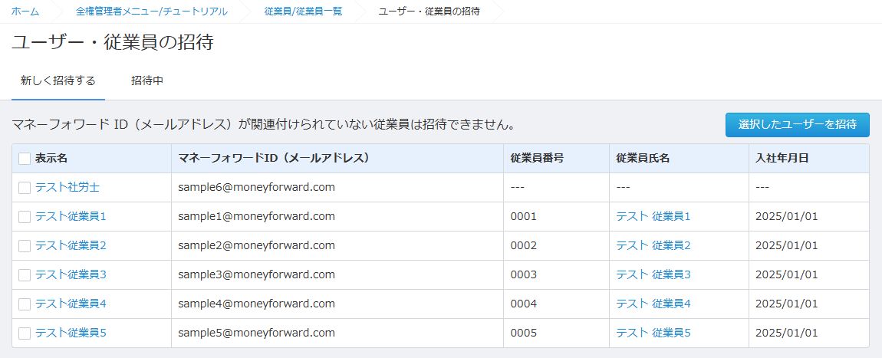
Task: Go to ホーム in breadcrumb
Action: pyautogui.click(x=25, y=11)
